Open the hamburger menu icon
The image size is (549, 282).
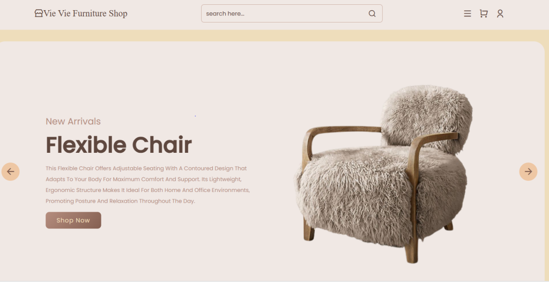coord(467,13)
